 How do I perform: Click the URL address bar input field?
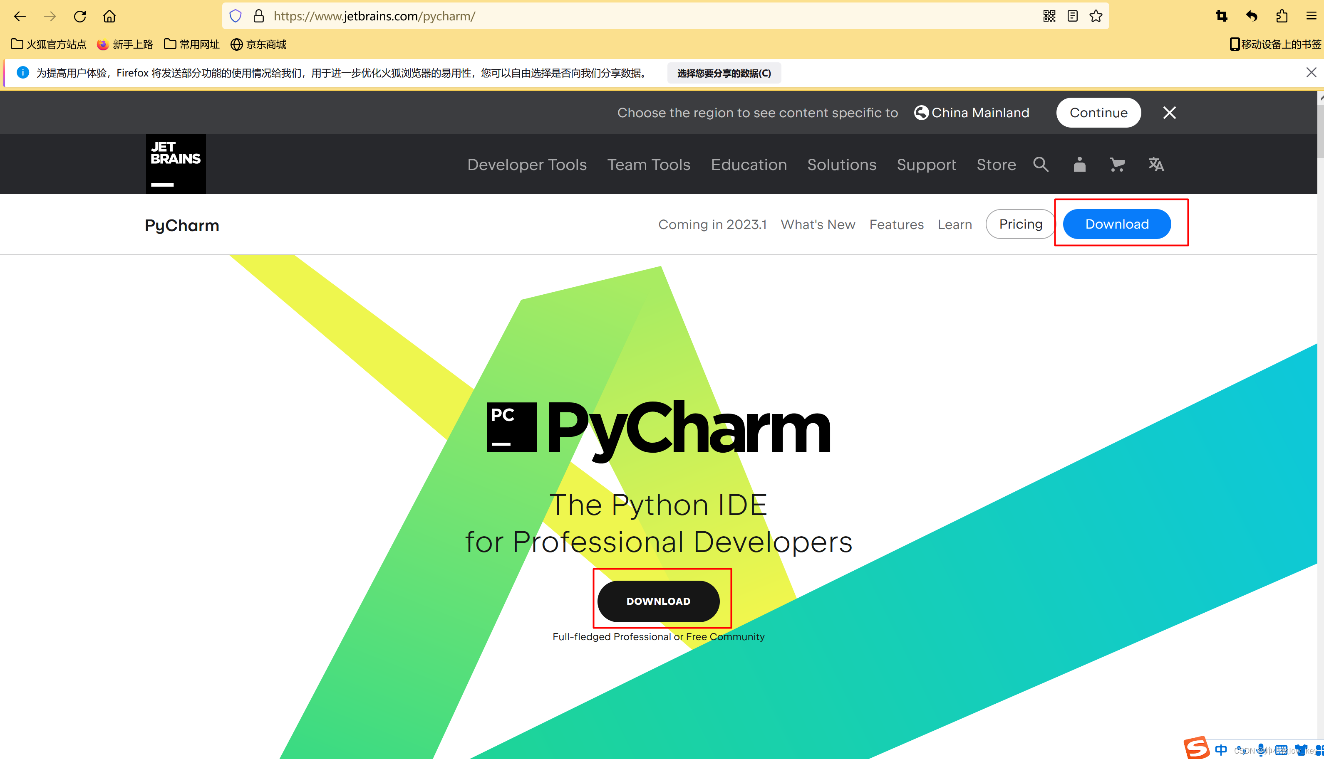click(662, 15)
